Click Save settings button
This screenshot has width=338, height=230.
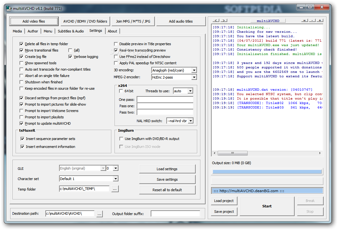point(167,179)
